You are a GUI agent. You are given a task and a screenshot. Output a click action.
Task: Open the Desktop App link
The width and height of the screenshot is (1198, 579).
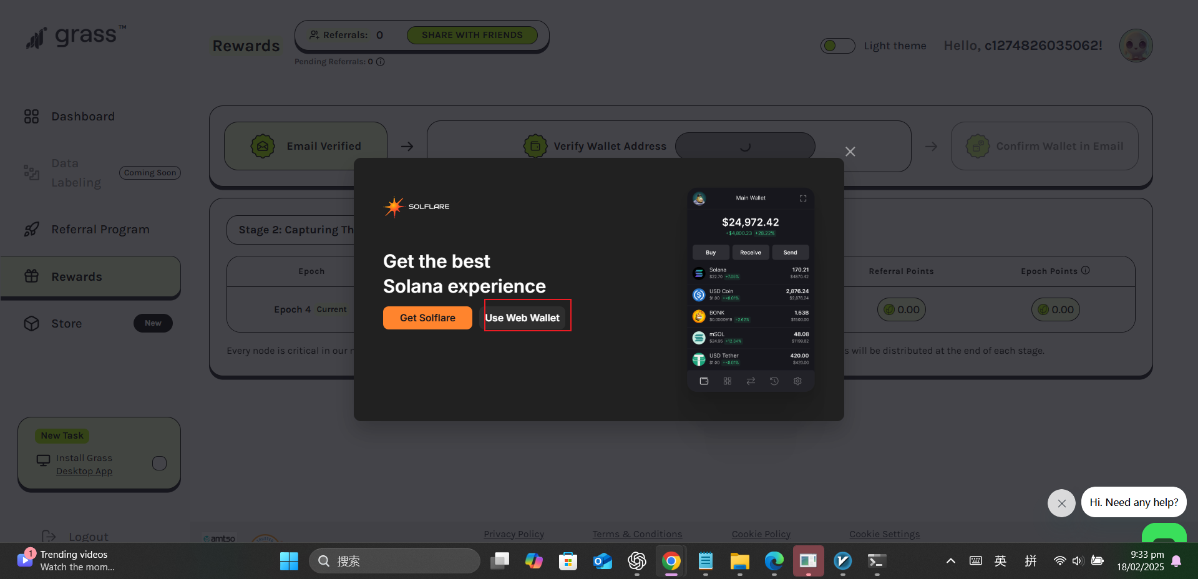click(x=84, y=471)
